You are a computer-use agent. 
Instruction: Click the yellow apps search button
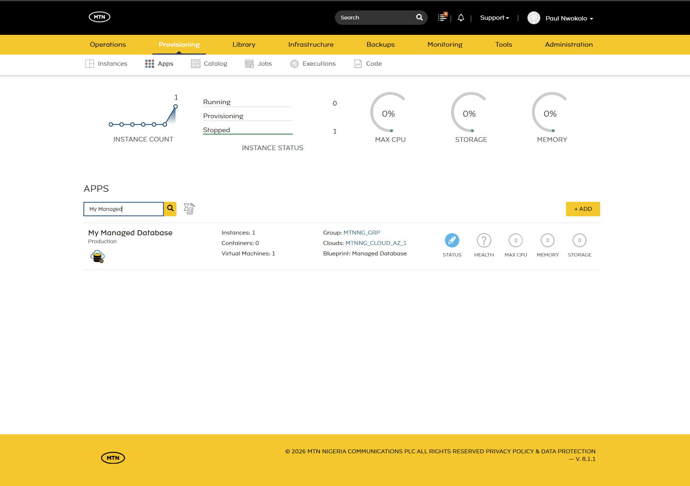pyautogui.click(x=170, y=209)
